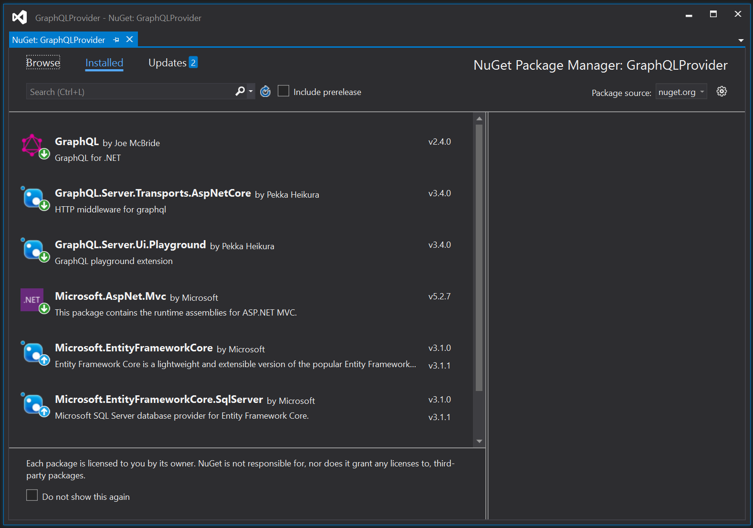Click the package list scroll down arrow
Image resolution: width=753 pixels, height=528 pixels.
tap(479, 442)
